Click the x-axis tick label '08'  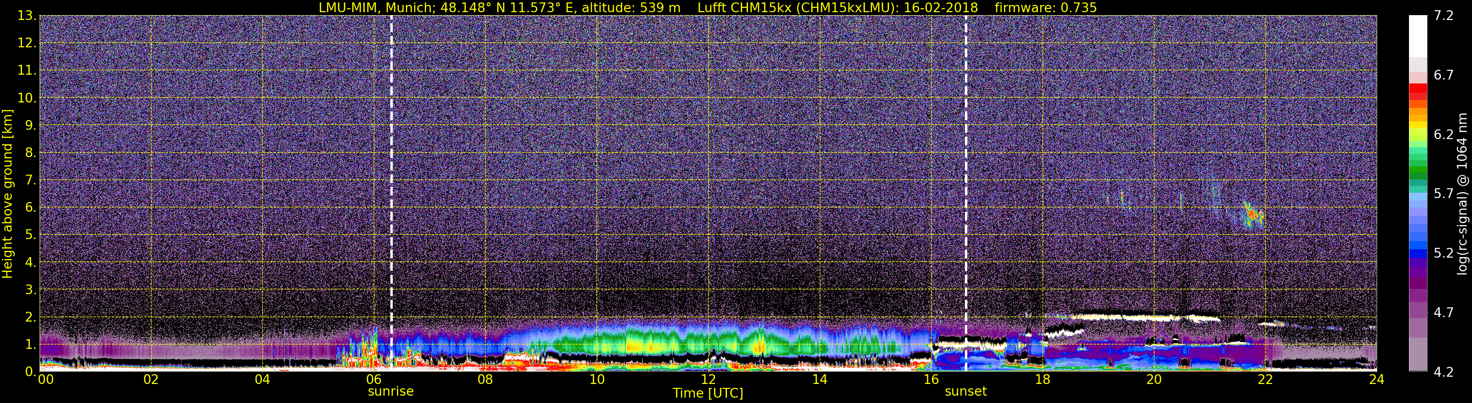[x=485, y=380]
